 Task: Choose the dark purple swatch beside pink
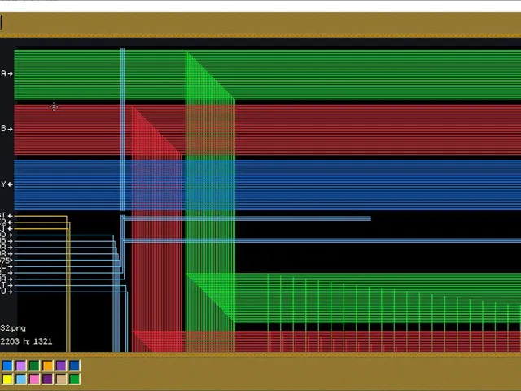pyautogui.click(x=47, y=379)
